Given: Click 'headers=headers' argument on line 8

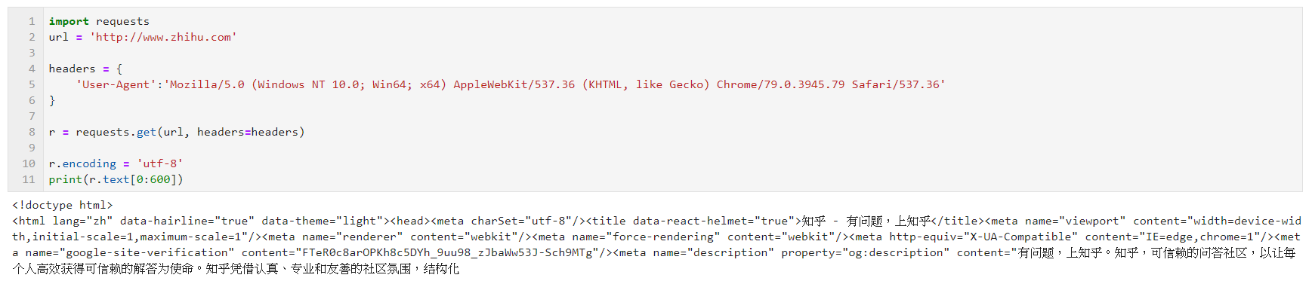Looking at the screenshot, I should point(248,132).
